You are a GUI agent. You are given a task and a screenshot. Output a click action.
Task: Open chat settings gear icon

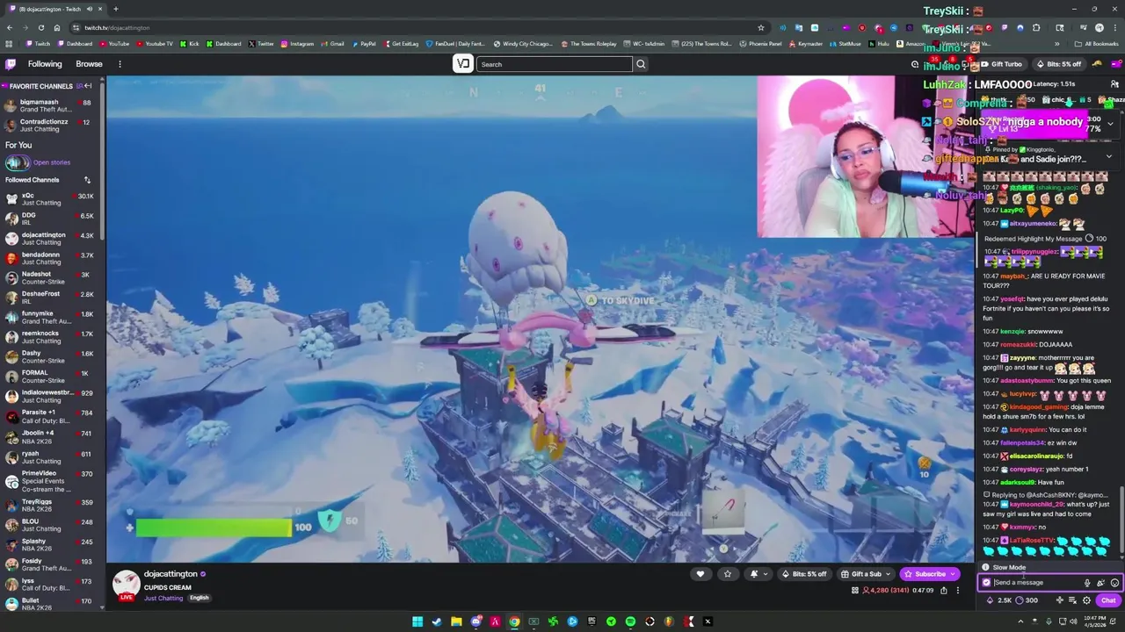1086,600
